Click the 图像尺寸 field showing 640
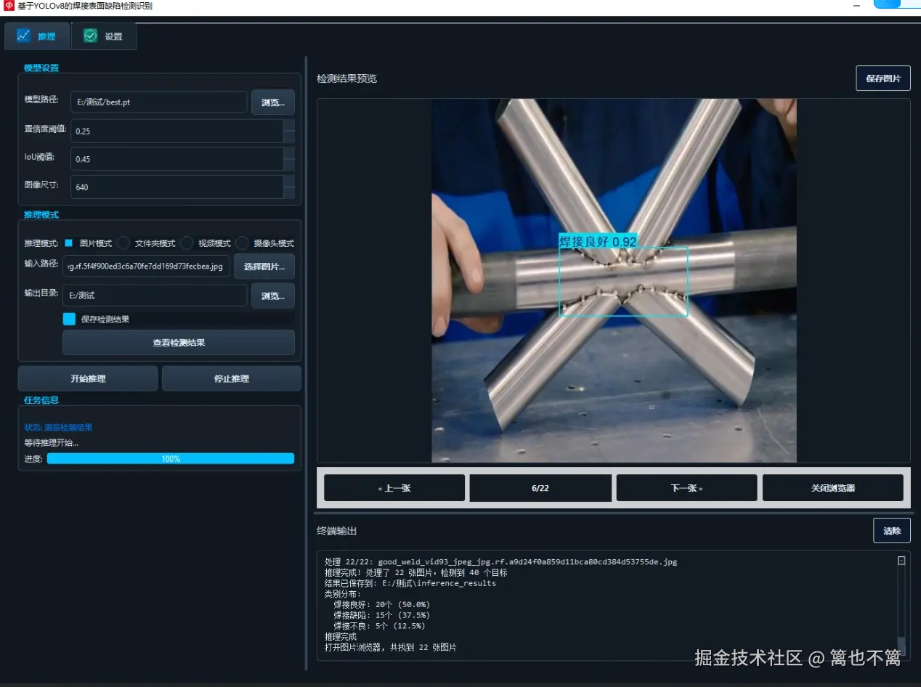The height and width of the screenshot is (687, 921). click(x=177, y=187)
